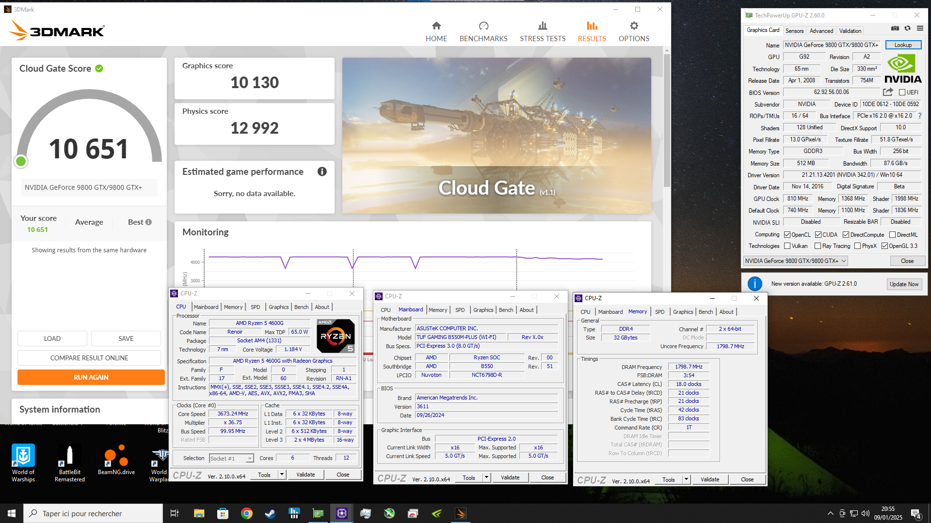Screen dimensions: 931x523
Task: Expand Tools arrow in CPU-Z Memory window
Action: coord(686,479)
